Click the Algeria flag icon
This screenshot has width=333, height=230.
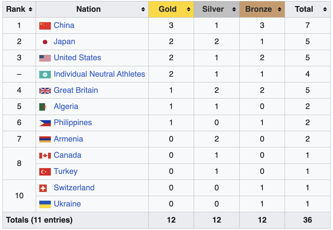pyautogui.click(x=45, y=107)
